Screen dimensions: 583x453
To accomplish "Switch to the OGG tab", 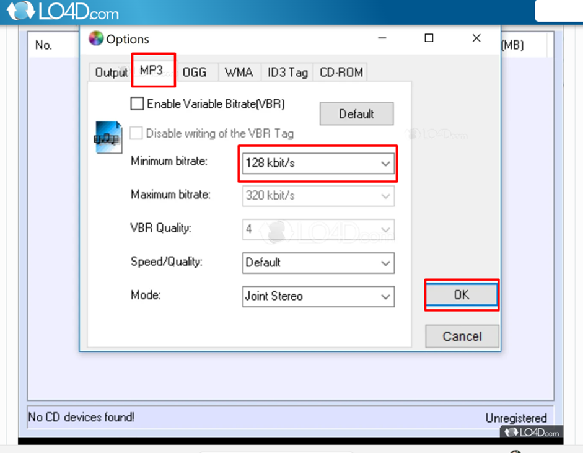I will (x=195, y=73).
